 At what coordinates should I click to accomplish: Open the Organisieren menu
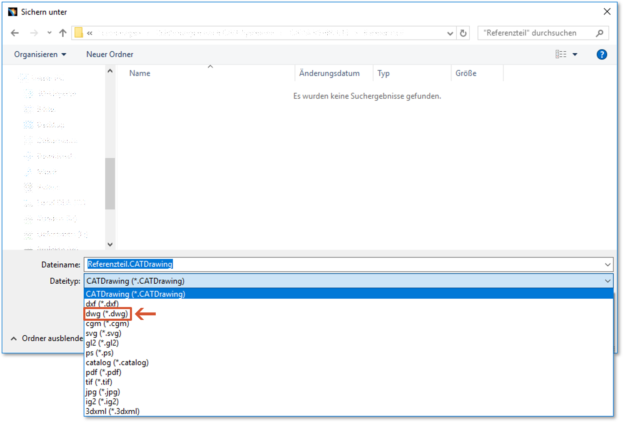pos(40,54)
